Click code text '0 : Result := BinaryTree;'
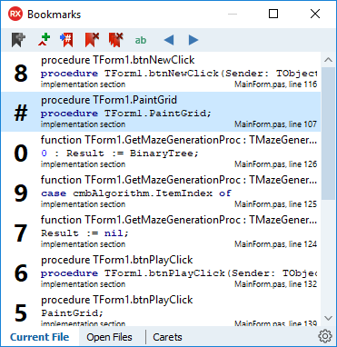Image resolution: width=337 pixels, height=347 pixels. click(120, 154)
